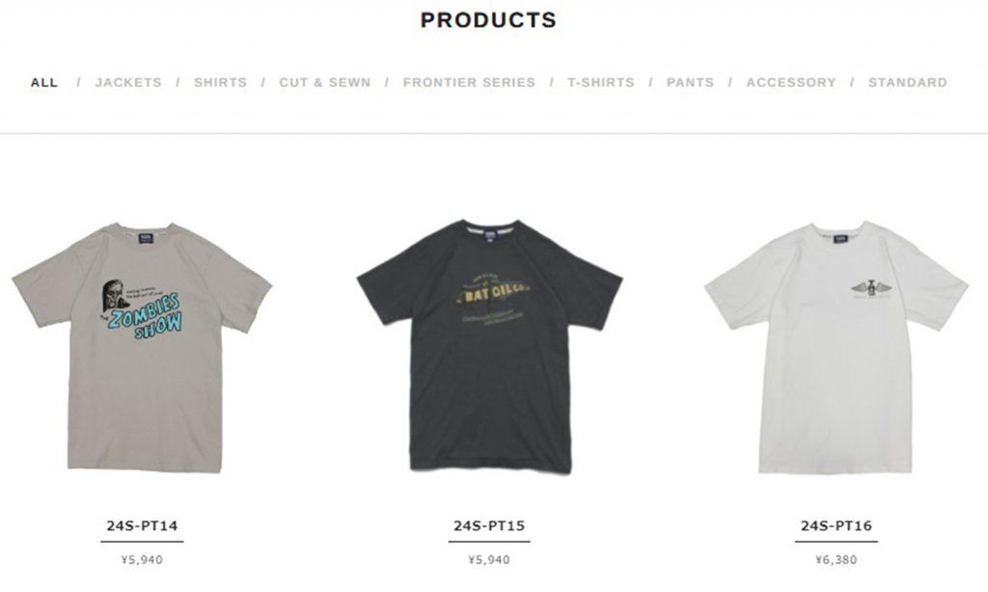Open the white winged-logo t-shirt image
This screenshot has width=988, height=592.
837,346
